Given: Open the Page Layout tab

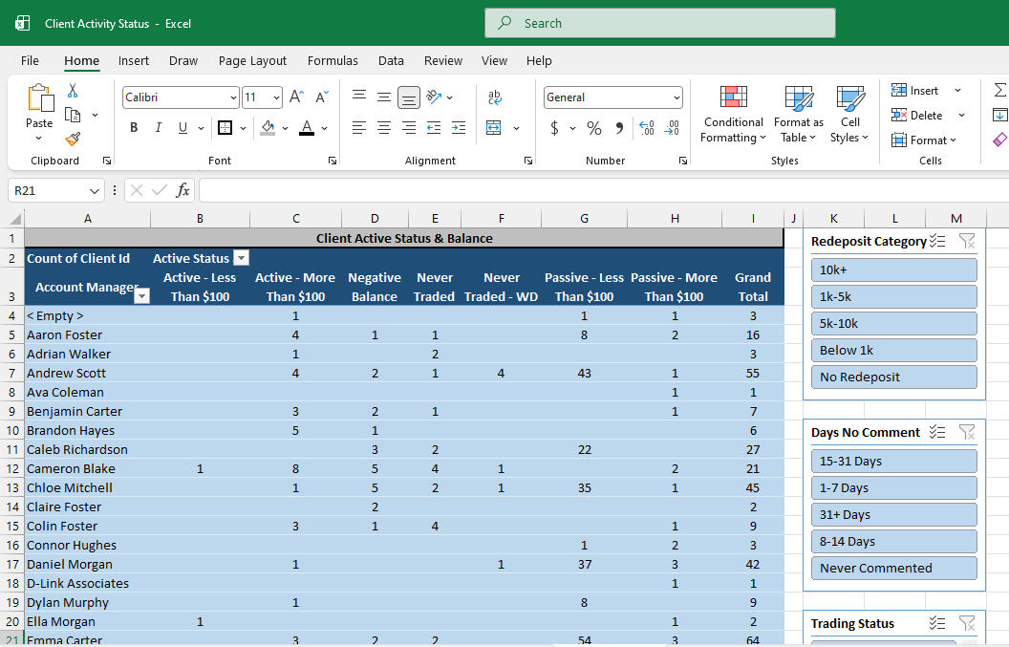Looking at the screenshot, I should tap(252, 60).
